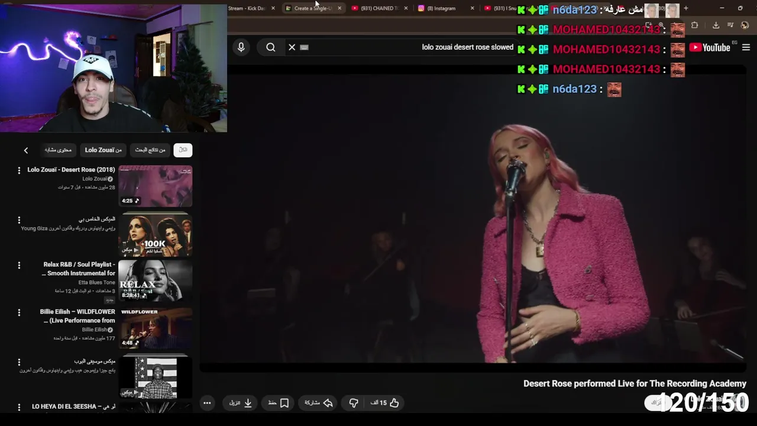Click the 28 million views text

tap(101, 188)
